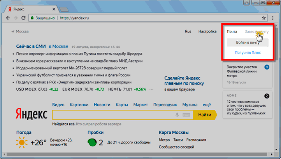Switch language via Rus
The image size is (281, 159).
[188, 31]
